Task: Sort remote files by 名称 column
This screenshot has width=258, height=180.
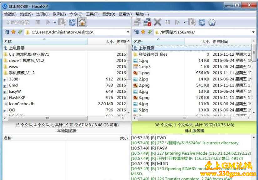Action: [158, 42]
